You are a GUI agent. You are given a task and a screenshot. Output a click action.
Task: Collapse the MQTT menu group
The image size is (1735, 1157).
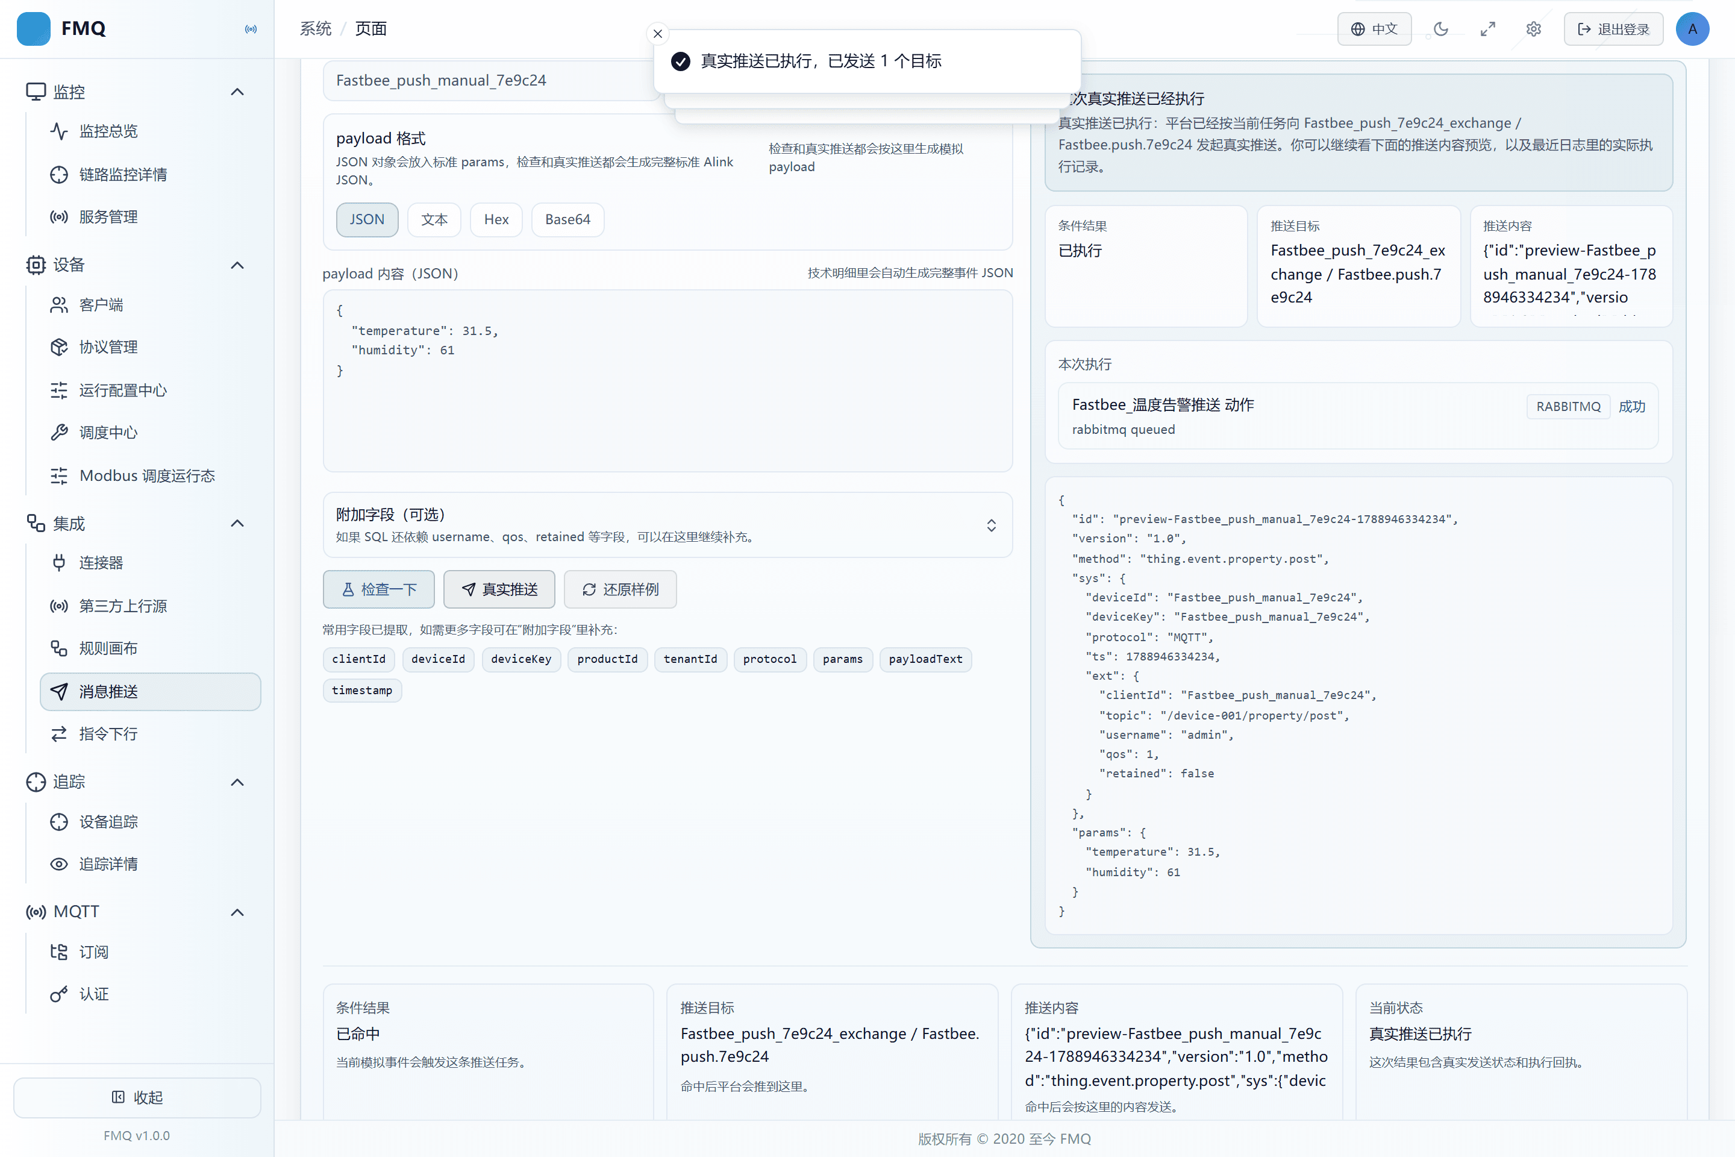(237, 913)
